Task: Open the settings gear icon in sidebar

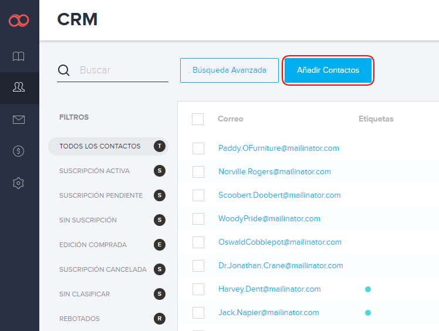Action: pos(19,183)
